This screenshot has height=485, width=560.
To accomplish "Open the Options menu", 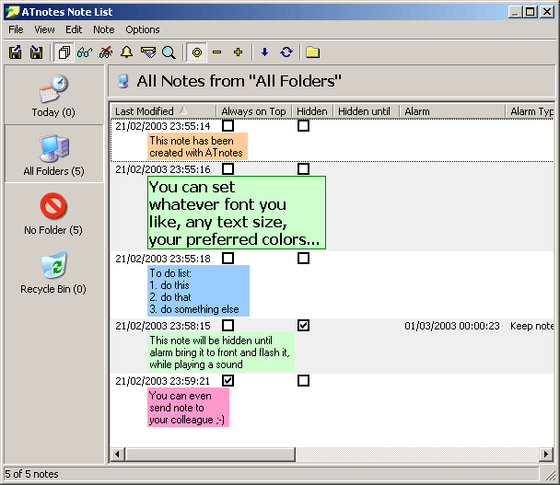I will point(143,29).
